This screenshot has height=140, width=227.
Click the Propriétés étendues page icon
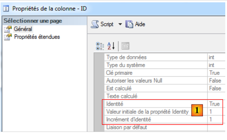point(8,37)
